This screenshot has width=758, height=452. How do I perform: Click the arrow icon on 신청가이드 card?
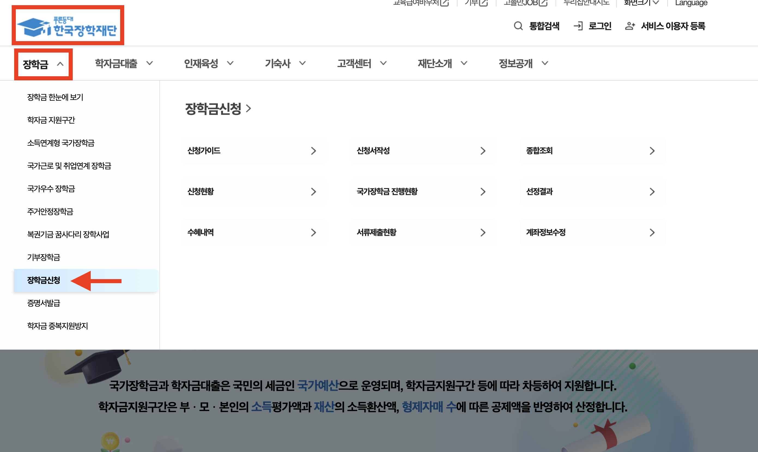[x=313, y=151]
